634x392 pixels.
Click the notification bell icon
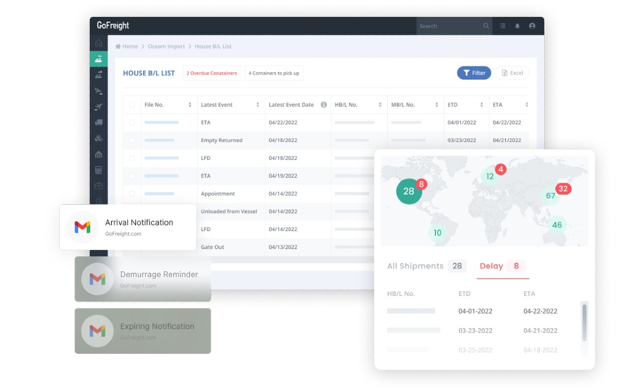(x=517, y=26)
